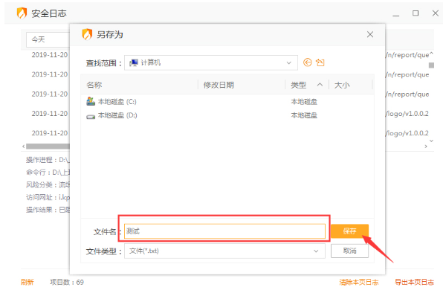
Task: Open the 查找范围 location dropdown
Action: tap(211, 62)
